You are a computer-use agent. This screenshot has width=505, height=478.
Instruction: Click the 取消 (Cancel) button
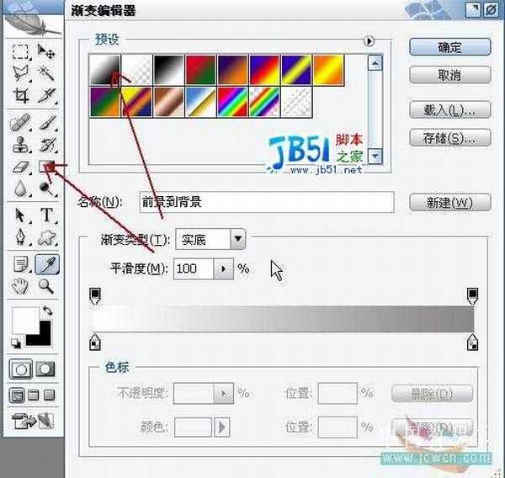449,76
